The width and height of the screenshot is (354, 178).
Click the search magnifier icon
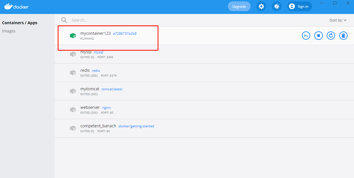(x=64, y=20)
